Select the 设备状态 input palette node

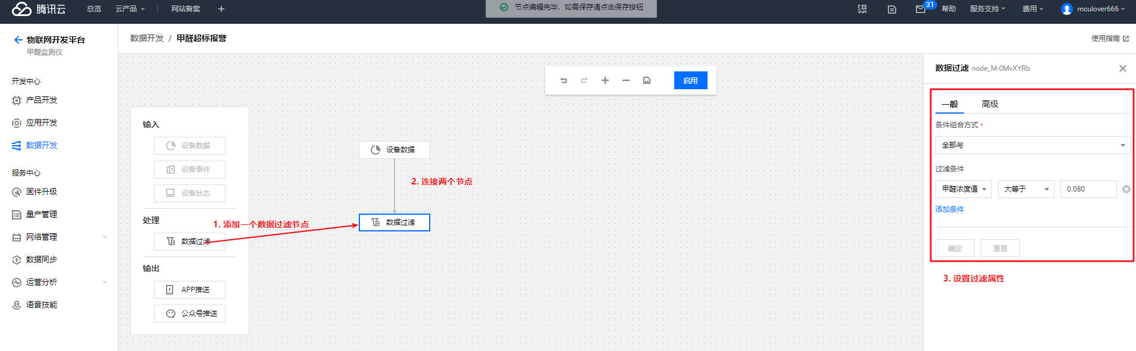tap(190, 193)
